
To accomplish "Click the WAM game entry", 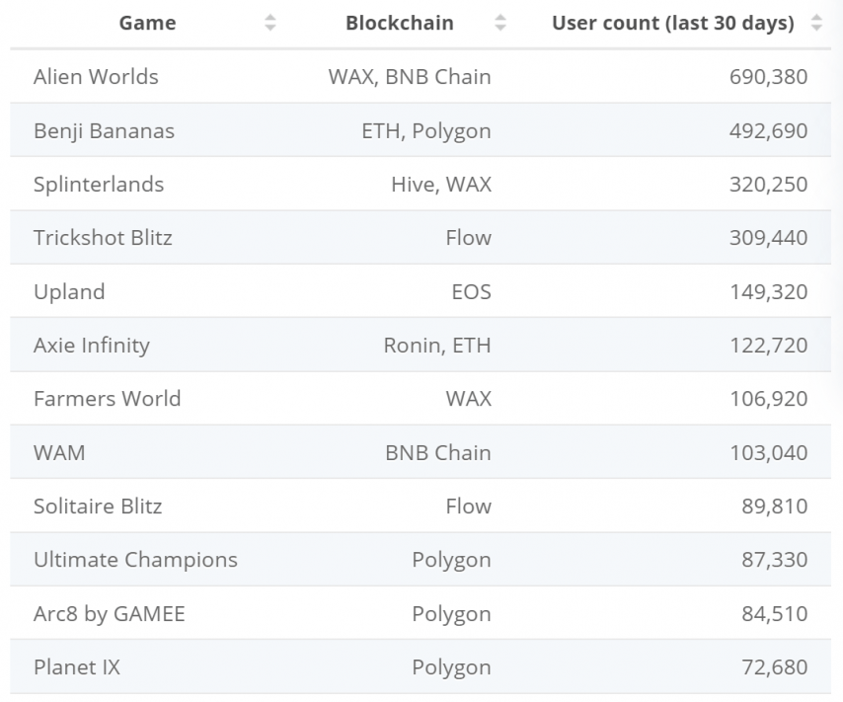I will (59, 453).
